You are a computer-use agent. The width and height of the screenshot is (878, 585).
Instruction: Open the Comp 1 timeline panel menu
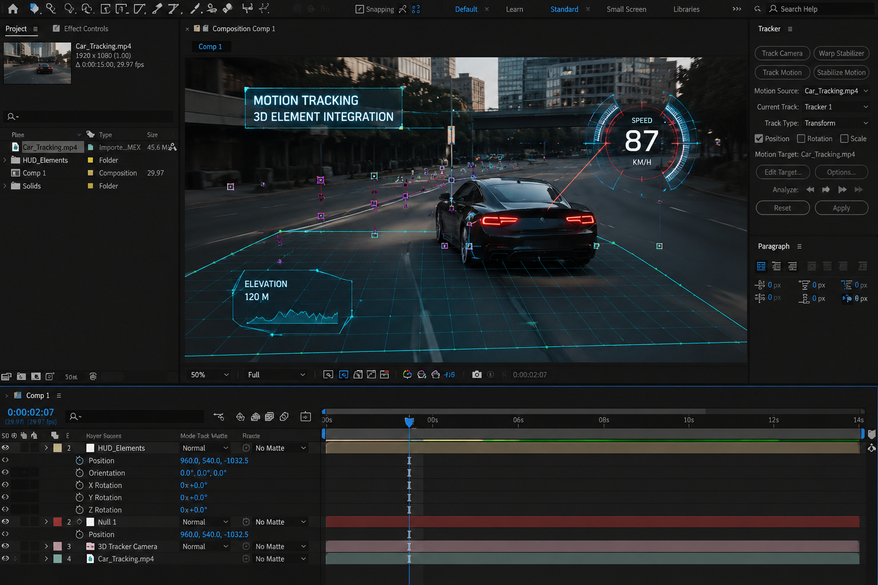pos(59,396)
